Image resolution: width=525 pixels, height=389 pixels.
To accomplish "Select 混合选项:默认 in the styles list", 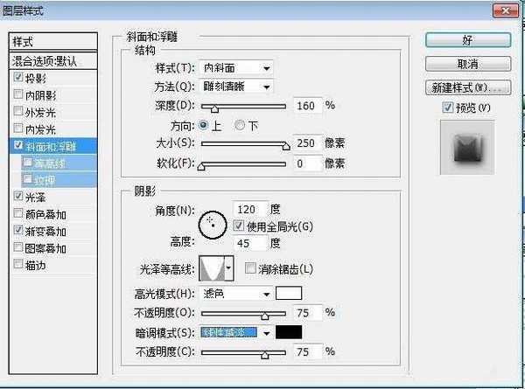I will (56, 61).
